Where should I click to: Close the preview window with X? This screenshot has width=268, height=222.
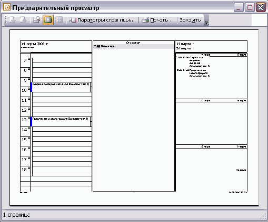pos(261,7)
